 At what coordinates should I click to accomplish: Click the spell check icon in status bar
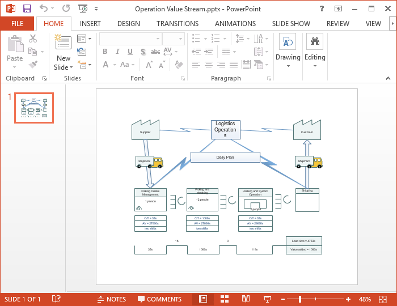coord(57,299)
